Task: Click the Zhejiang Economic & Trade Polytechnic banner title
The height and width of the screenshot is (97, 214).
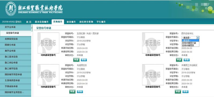Action: pos(40,9)
